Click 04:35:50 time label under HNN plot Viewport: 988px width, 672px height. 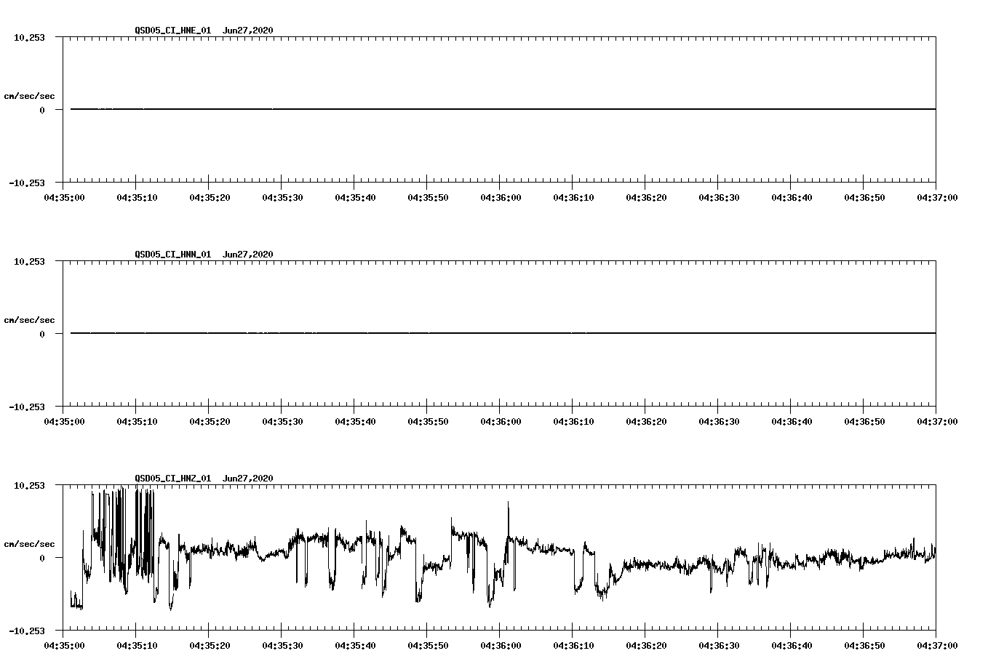tap(428, 421)
